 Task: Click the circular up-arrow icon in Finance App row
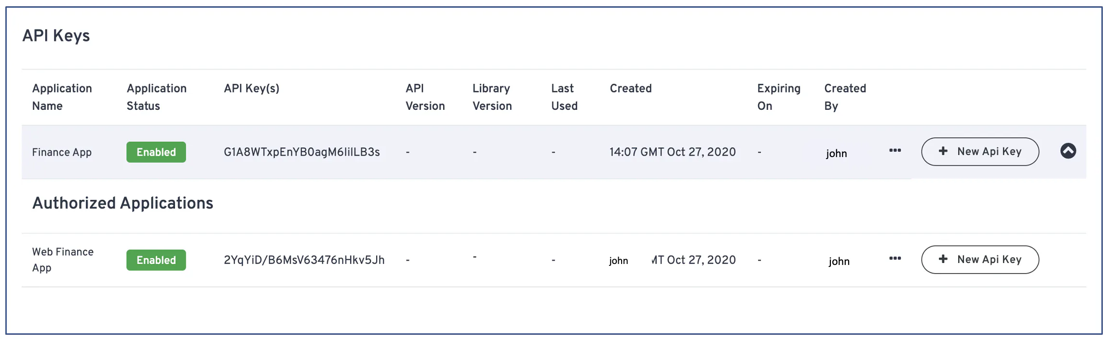click(x=1068, y=151)
